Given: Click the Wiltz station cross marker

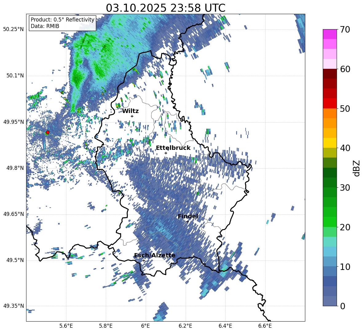Looking at the screenshot, I should point(132,116).
